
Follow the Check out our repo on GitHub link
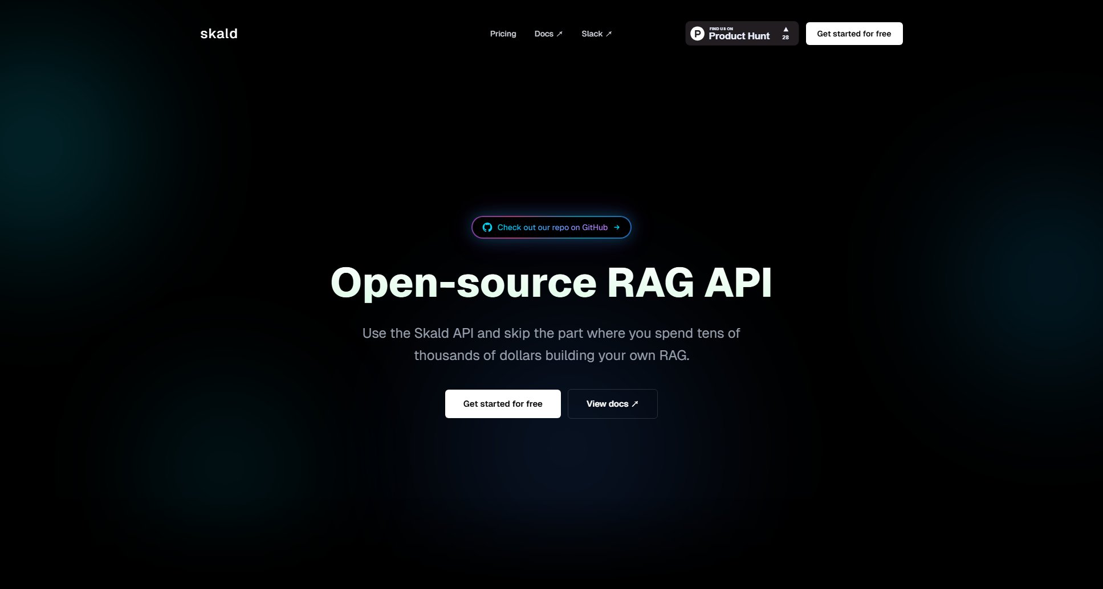[551, 227]
